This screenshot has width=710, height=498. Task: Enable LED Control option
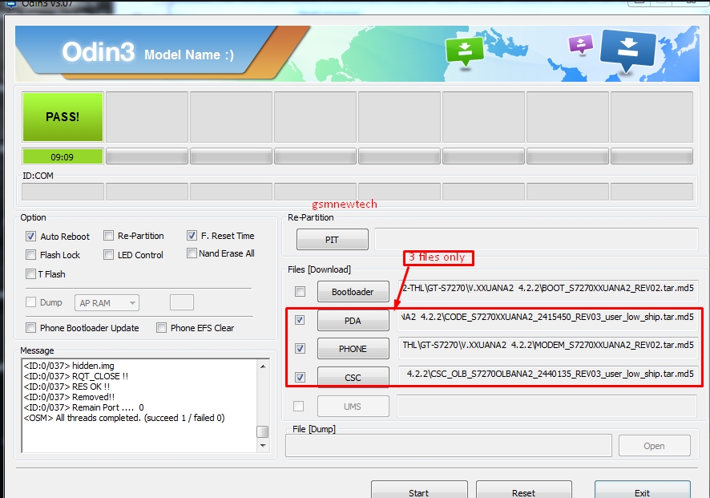(x=108, y=255)
